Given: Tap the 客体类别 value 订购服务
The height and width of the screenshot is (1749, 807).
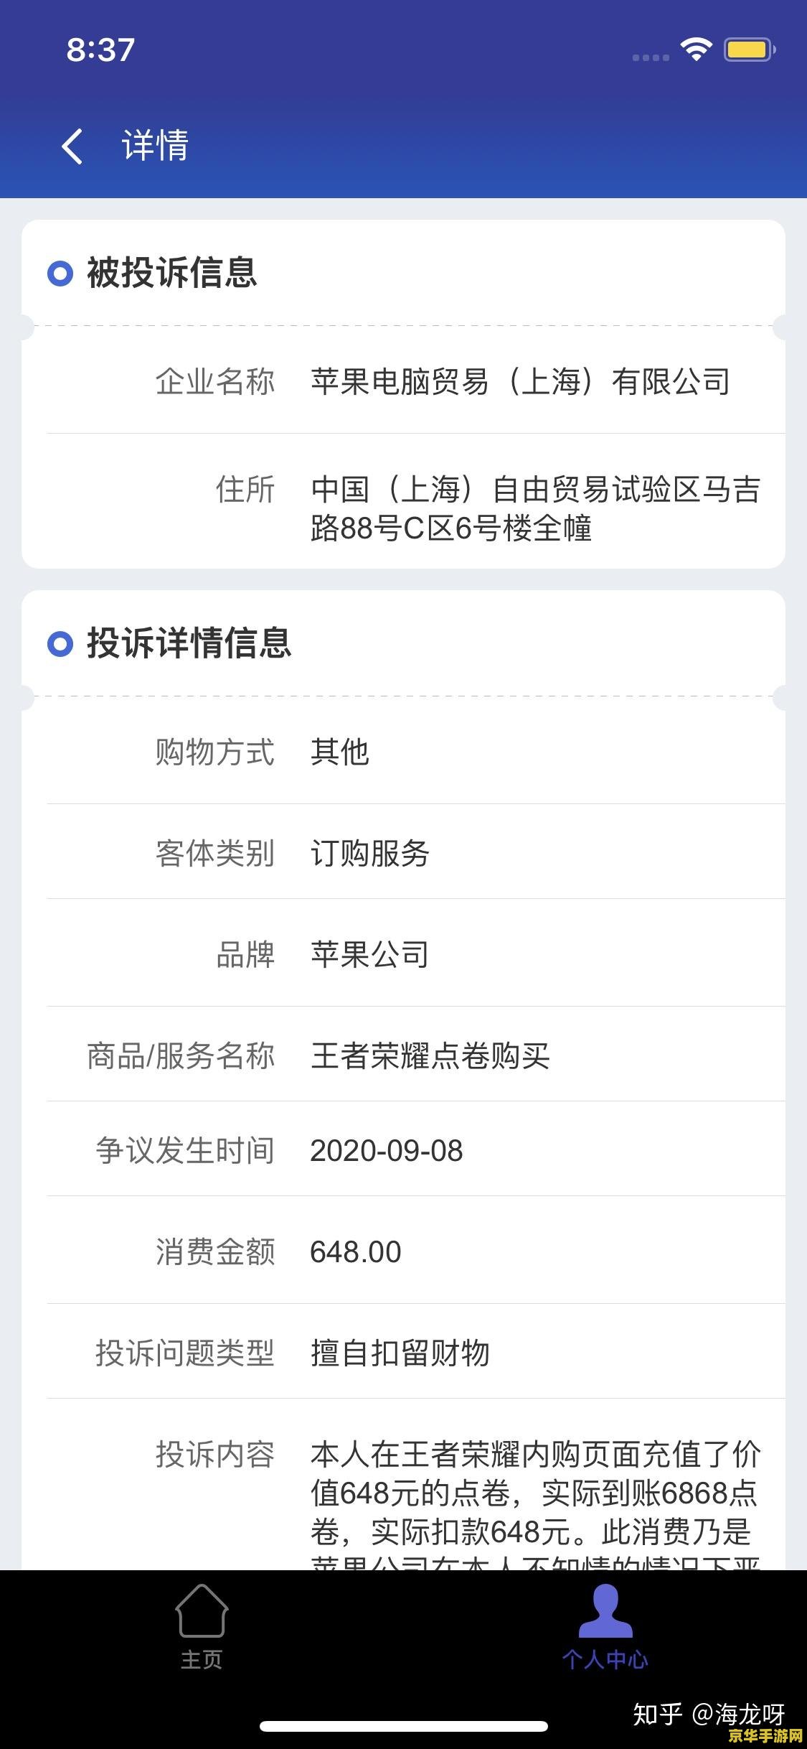Looking at the screenshot, I should click(x=370, y=853).
